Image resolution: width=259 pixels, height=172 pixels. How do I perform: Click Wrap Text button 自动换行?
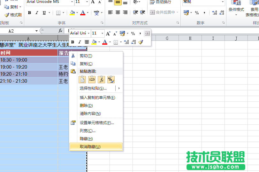tap(160, 2)
